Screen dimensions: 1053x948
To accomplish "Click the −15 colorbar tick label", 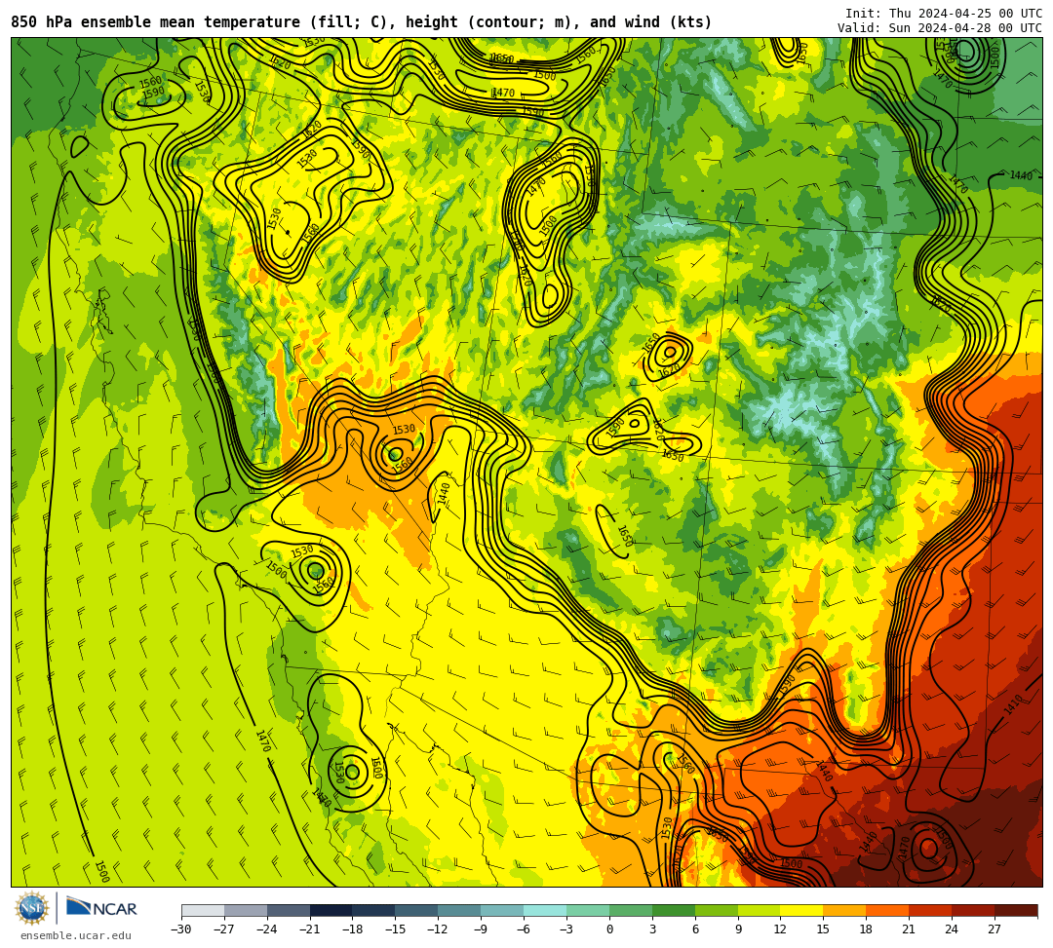I will pyautogui.click(x=396, y=929).
